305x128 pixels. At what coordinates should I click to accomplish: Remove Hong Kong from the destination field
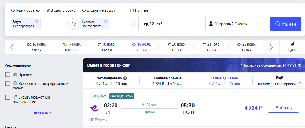(x=105, y=21)
